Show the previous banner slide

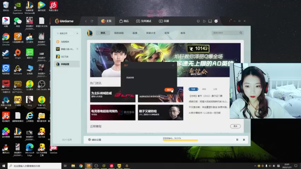point(94,60)
